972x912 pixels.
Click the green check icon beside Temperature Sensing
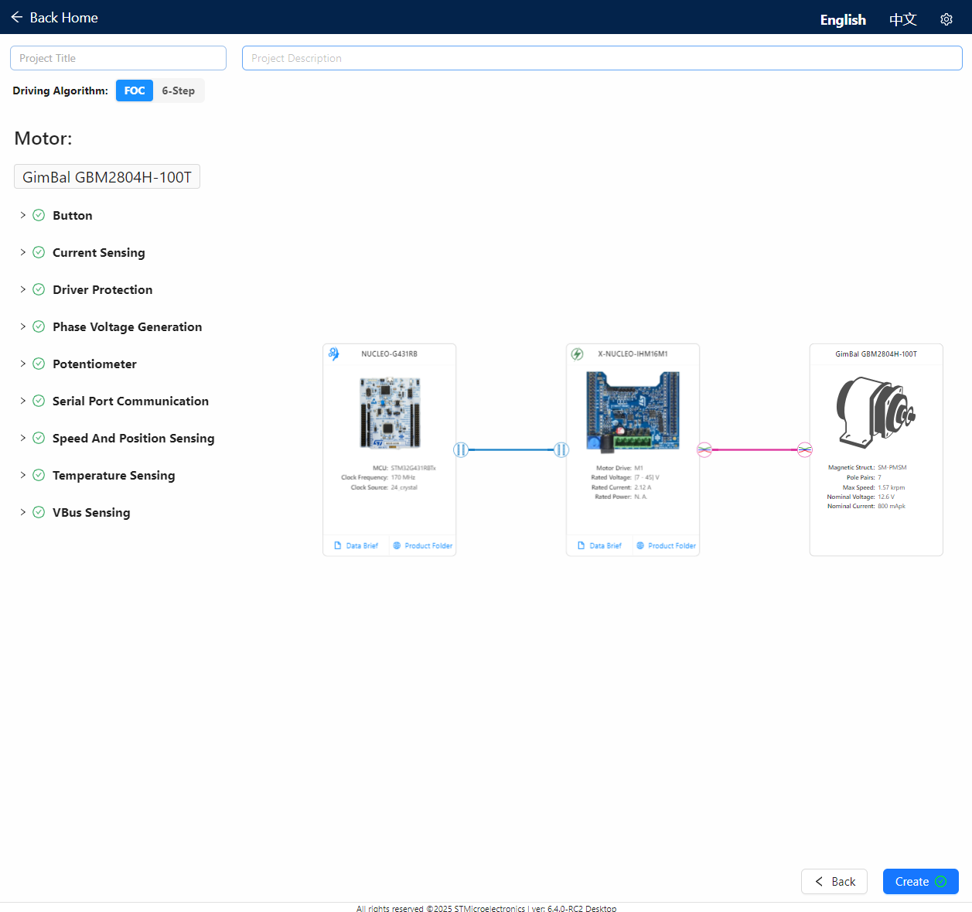[39, 475]
